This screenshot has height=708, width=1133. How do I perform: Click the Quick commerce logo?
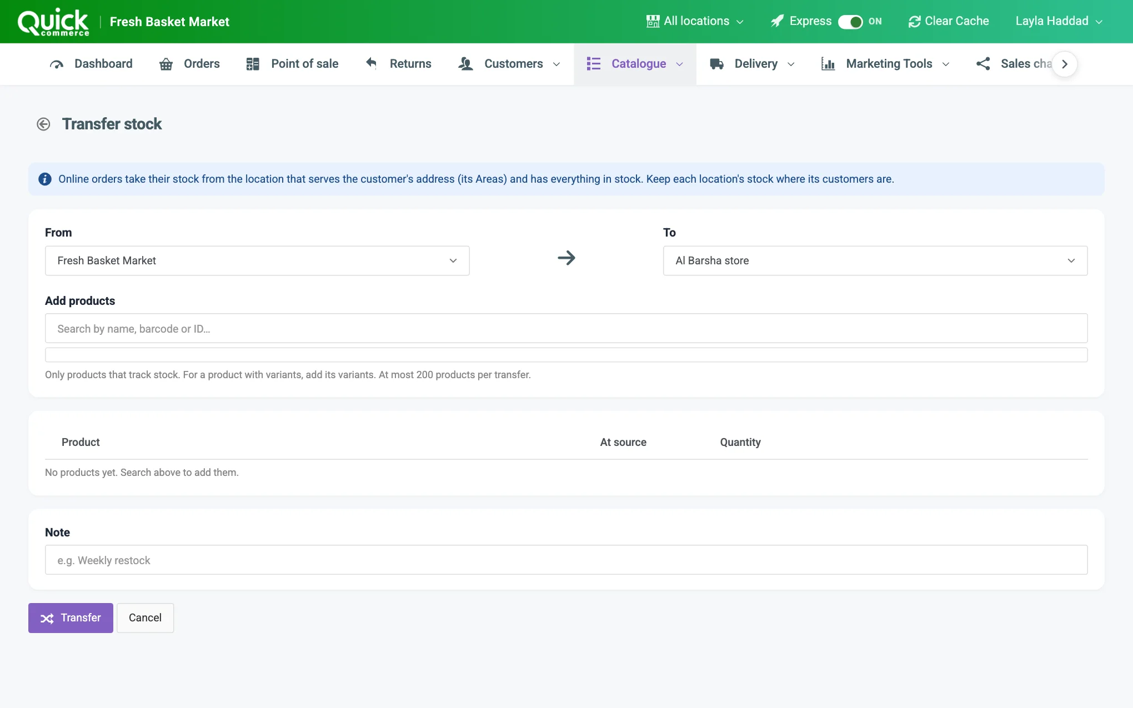(53, 22)
